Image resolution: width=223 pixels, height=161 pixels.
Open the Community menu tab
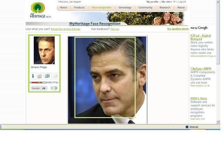pos(145,7)
